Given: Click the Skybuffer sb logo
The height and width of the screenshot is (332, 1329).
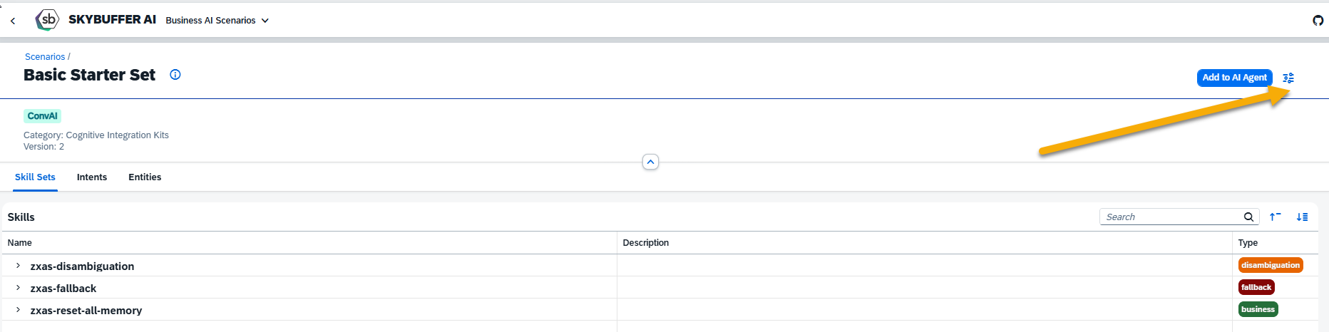Looking at the screenshot, I should click(47, 20).
